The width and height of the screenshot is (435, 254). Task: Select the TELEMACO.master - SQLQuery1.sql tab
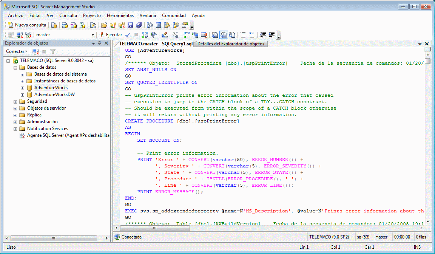click(x=156, y=44)
